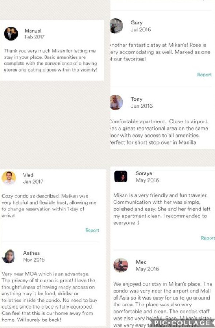Open Mec's profile avatar
The height and width of the screenshot is (328, 215).
click(121, 265)
